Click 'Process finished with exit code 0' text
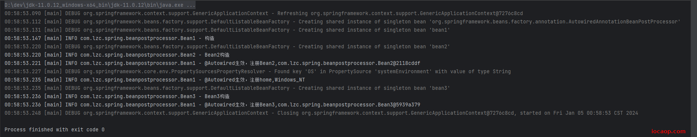Image resolution: width=697 pixels, height=137 pixels. (55, 129)
